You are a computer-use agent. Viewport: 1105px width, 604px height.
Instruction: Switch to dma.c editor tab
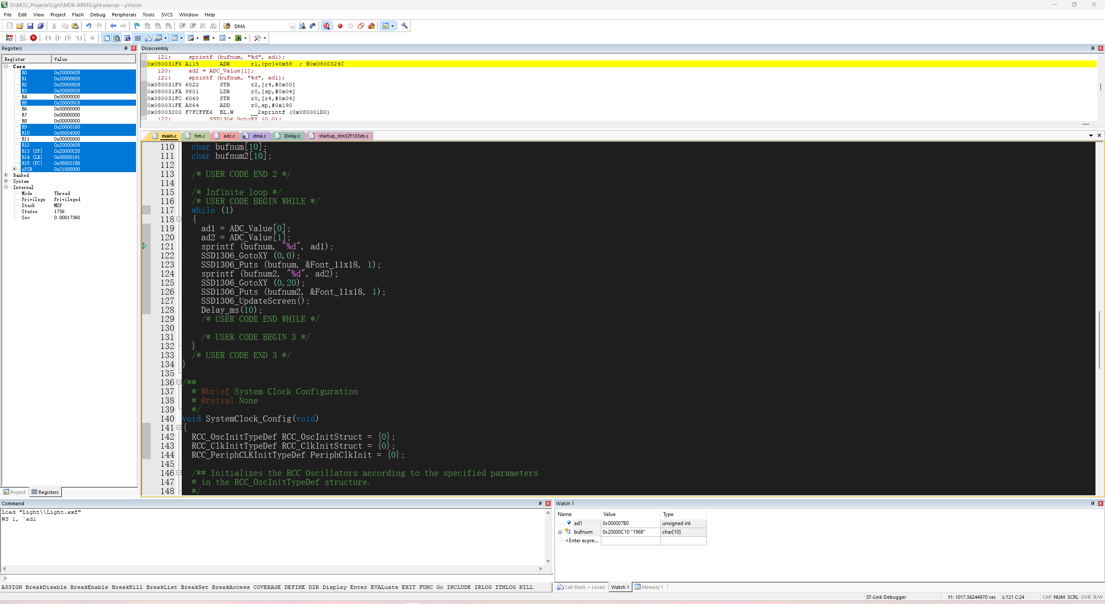pos(256,136)
